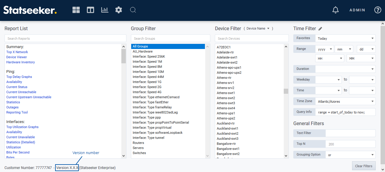Open the Time Zone dropdown

(x=345, y=101)
